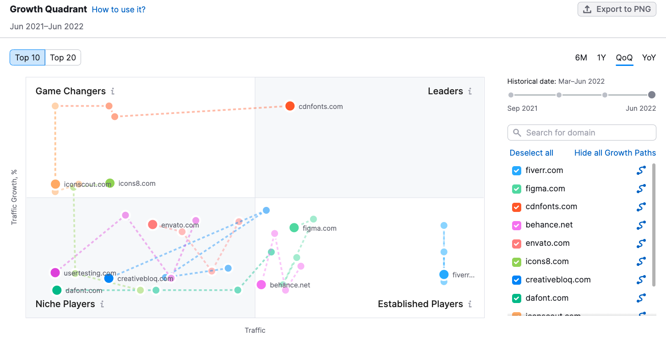Click the Deselect all link
666x341 pixels.
(531, 153)
